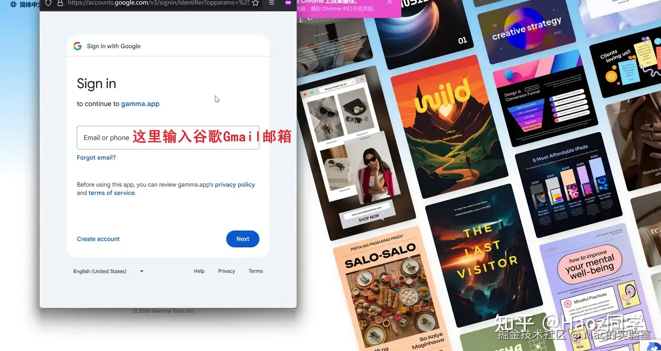Click the creative strategy card thumbnail
The width and height of the screenshot is (661, 351).
(527, 30)
